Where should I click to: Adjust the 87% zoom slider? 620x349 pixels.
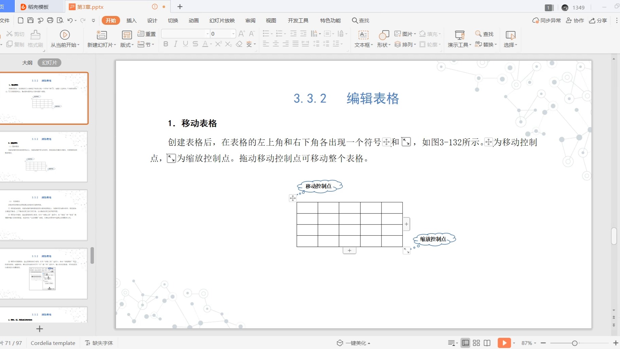pos(574,343)
